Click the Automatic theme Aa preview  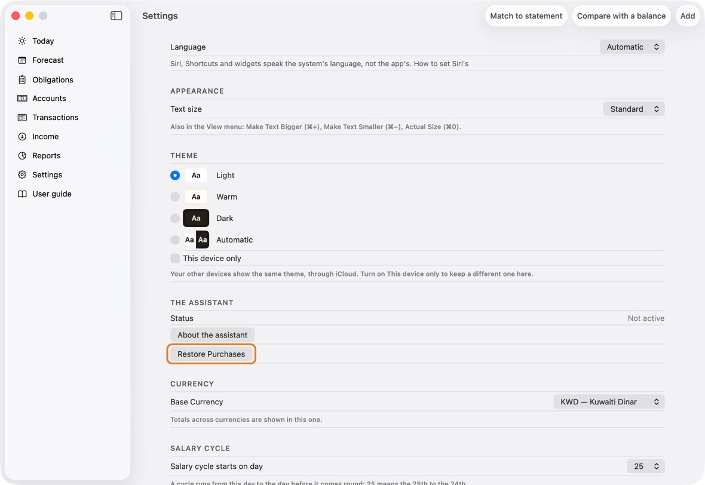click(x=197, y=240)
